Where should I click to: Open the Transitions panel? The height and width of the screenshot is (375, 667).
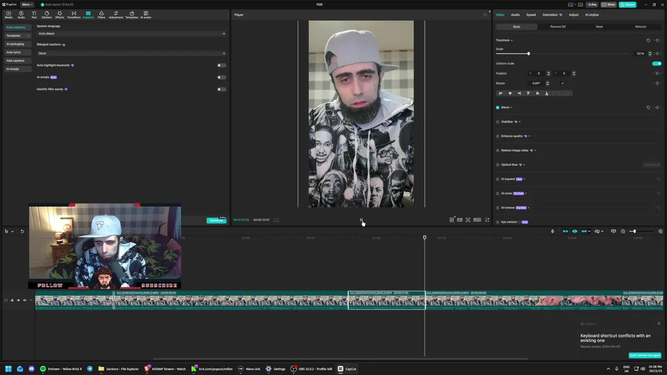point(73,15)
